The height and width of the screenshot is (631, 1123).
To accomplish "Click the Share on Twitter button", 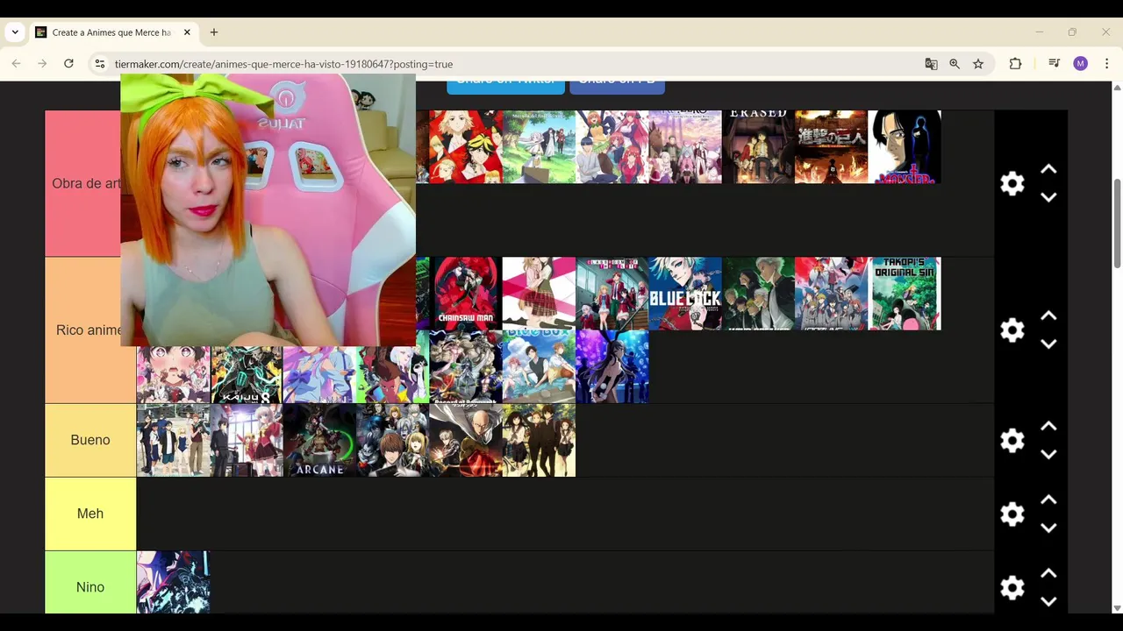I will pyautogui.click(x=505, y=84).
